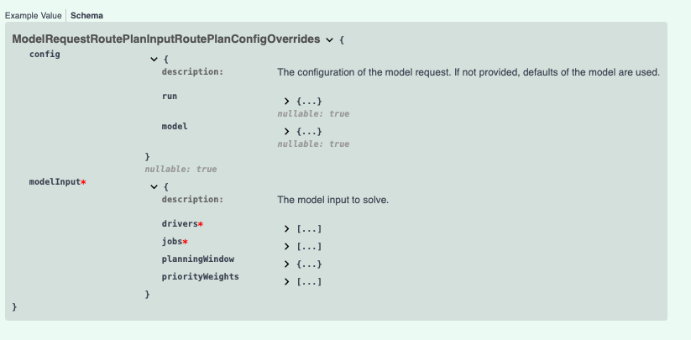Expand the priorityWeights array chevron
The height and width of the screenshot is (340, 691).
[287, 282]
